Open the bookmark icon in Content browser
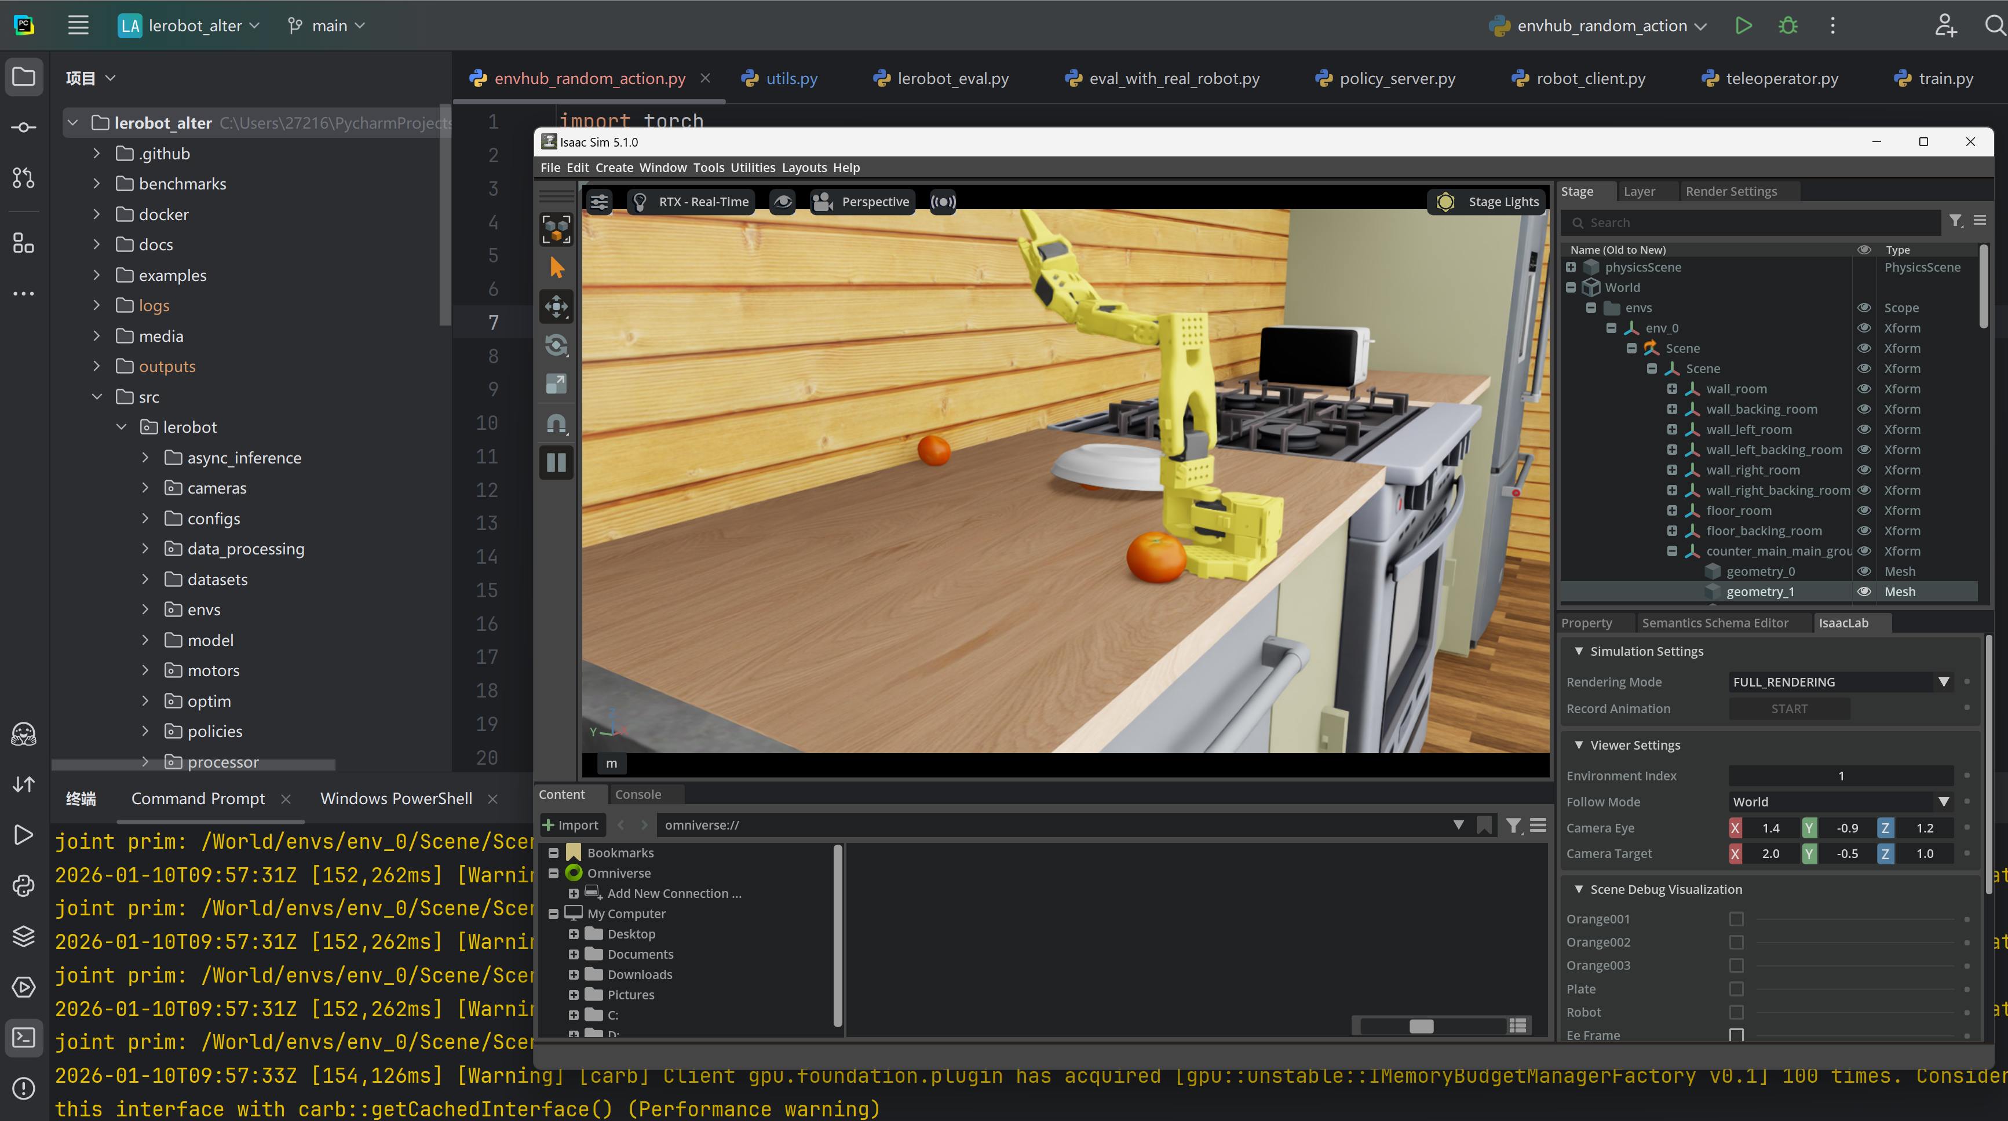 pos(1484,825)
